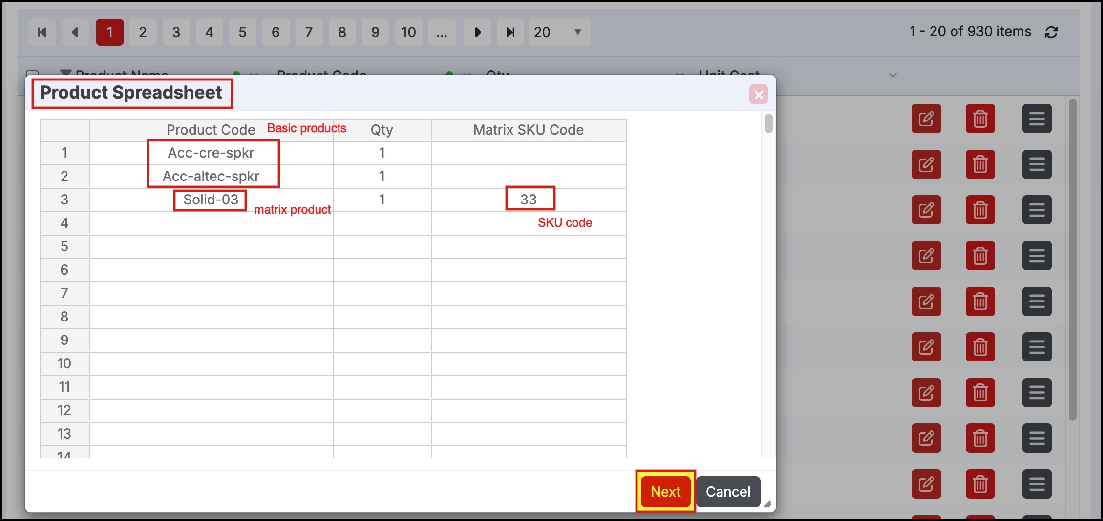The width and height of the screenshot is (1103, 521).
Task: Go to page 7
Action: pos(309,32)
